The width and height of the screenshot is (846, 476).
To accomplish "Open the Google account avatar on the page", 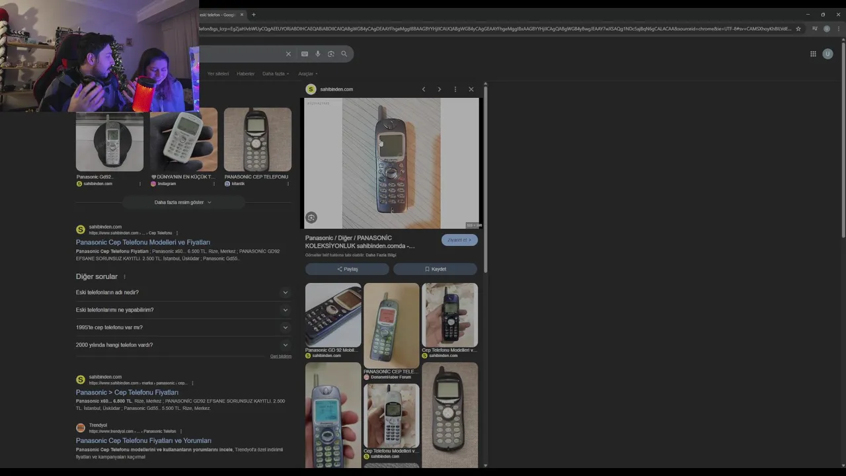I will (827, 54).
